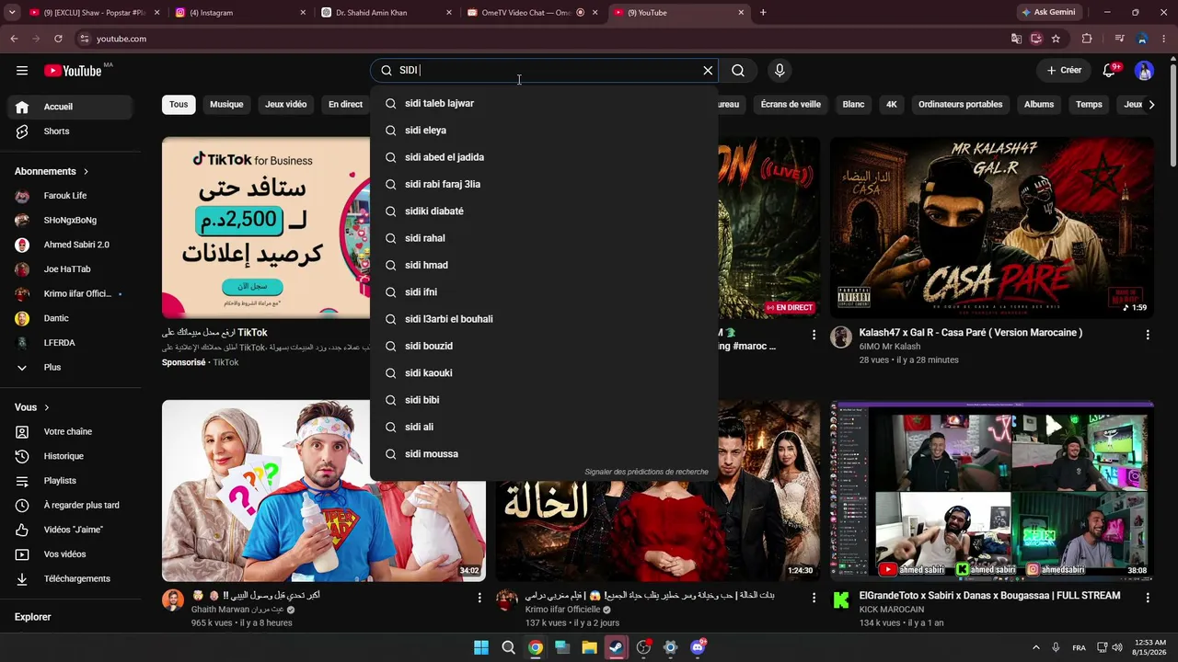The image size is (1178, 662).
Task: Bookmark this page with the star
Action: [x=1056, y=39]
